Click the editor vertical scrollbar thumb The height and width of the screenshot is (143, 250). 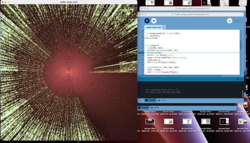click(241, 45)
